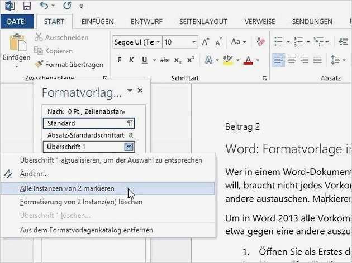Align text left
352x263 pixels.
click(x=279, y=60)
